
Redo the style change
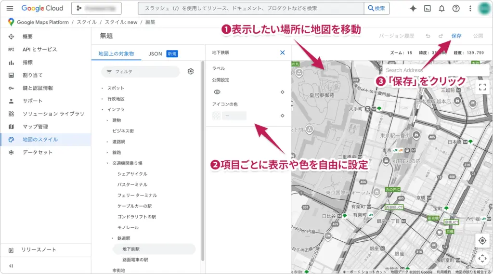click(x=441, y=36)
